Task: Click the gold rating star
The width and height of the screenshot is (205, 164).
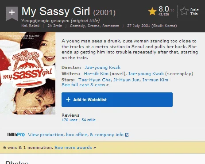Action: tap(152, 11)
